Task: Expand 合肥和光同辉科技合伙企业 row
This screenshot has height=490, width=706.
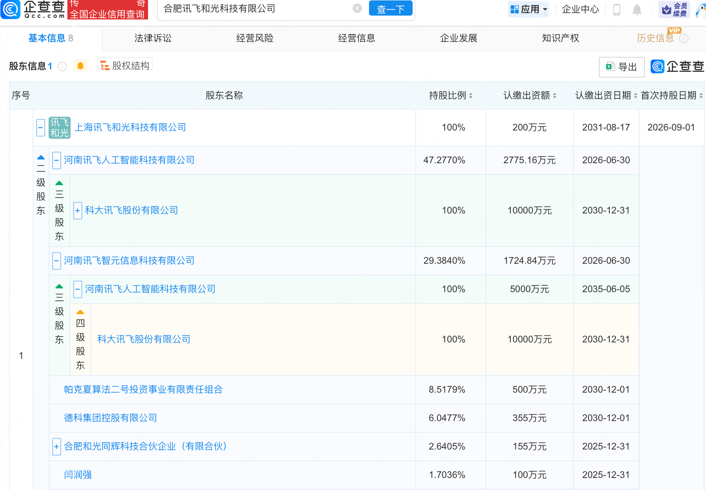Action: click(x=56, y=447)
